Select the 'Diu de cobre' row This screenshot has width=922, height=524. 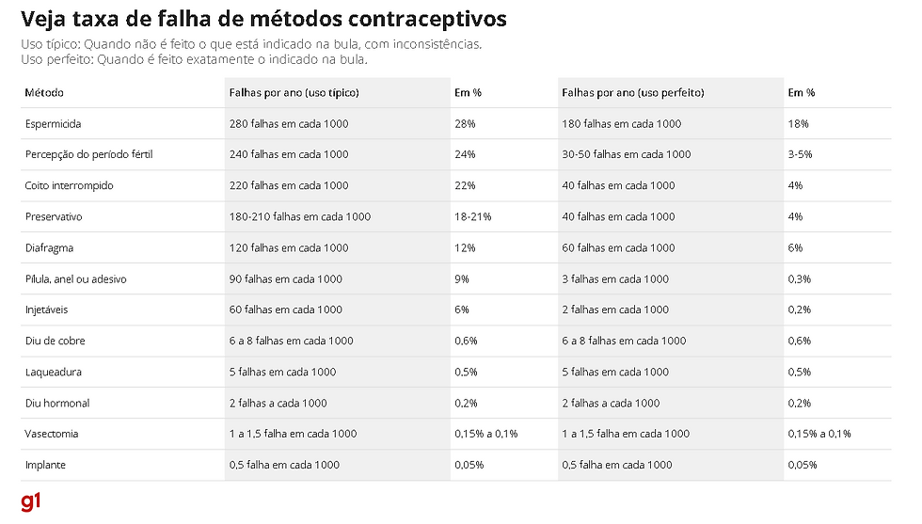point(55,341)
